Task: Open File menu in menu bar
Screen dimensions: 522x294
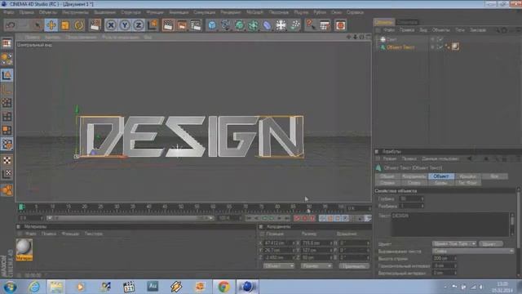Action: pyautogui.click(x=9, y=12)
